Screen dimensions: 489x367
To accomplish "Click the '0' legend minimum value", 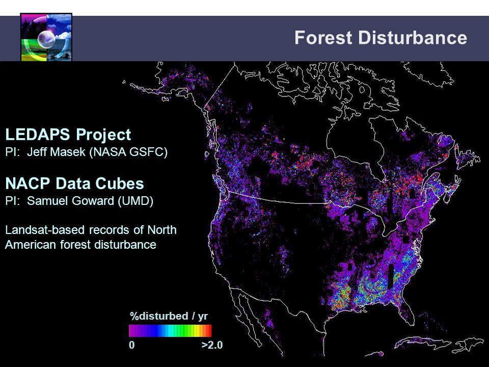I will [x=132, y=345].
